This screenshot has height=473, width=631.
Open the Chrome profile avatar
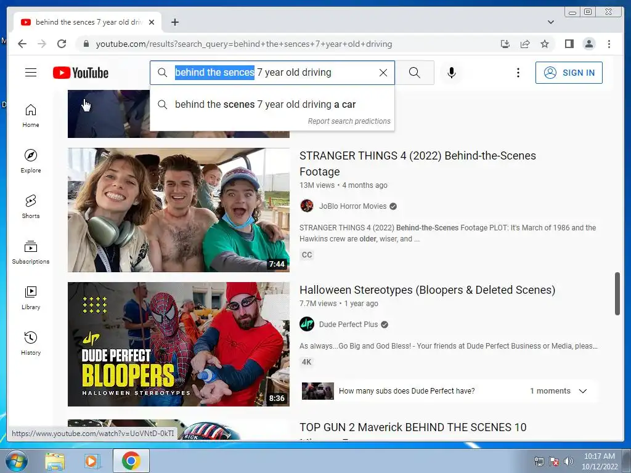pos(588,44)
